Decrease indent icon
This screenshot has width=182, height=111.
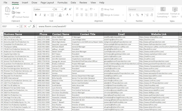coord(91,15)
